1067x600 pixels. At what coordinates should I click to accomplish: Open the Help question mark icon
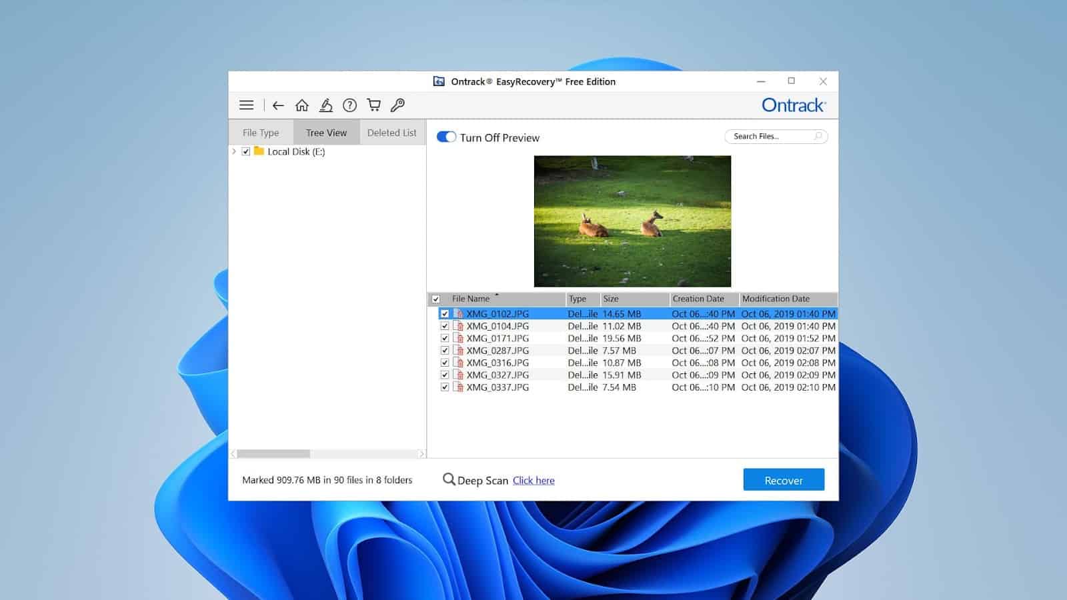(x=349, y=105)
